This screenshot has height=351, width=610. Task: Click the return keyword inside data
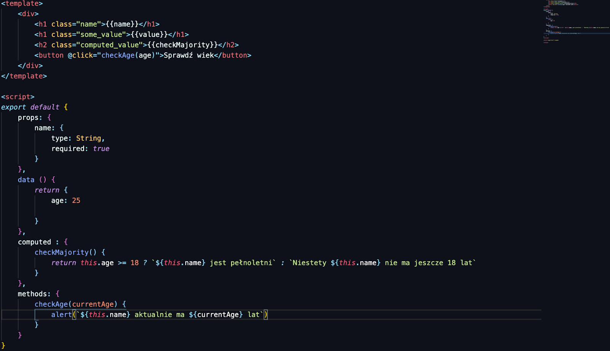(x=47, y=190)
